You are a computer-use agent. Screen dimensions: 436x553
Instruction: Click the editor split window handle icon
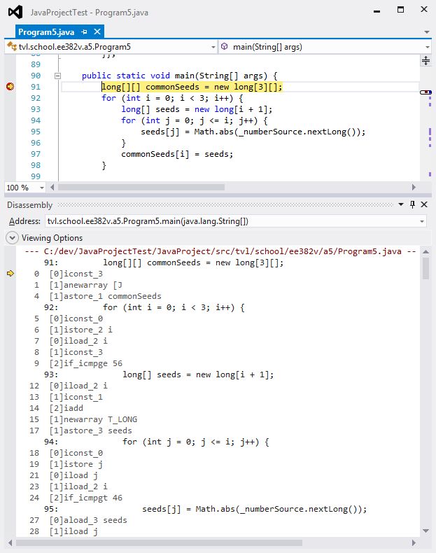(x=426, y=61)
